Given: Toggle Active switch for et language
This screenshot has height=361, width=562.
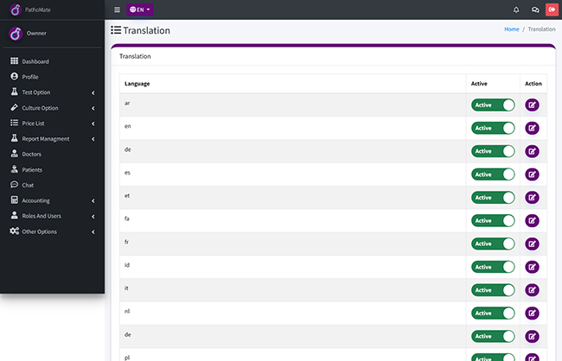Looking at the screenshot, I should point(493,198).
